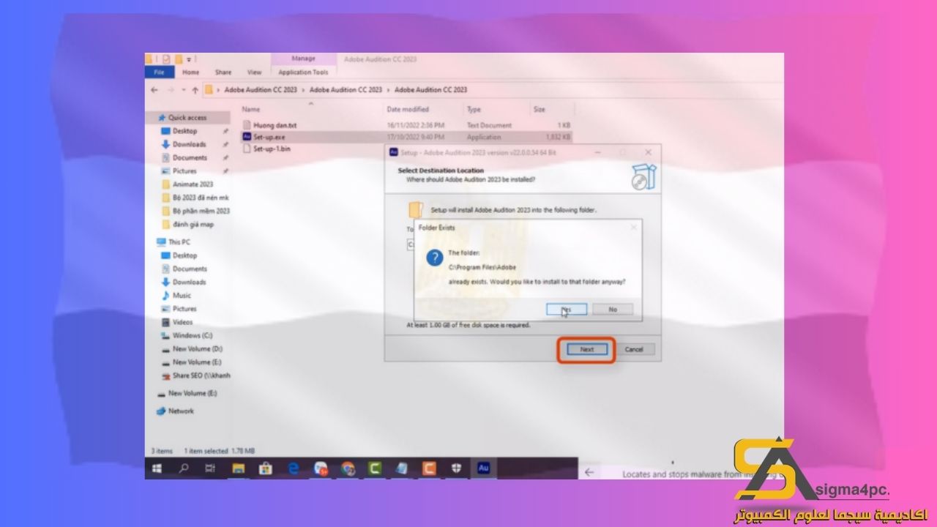Open the green Camtasia taskbar icon
Image resolution: width=937 pixels, height=527 pixels.
375,468
